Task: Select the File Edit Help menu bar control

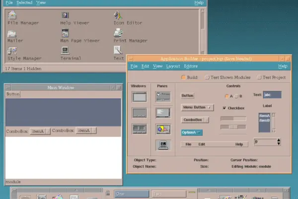Action: point(215,144)
